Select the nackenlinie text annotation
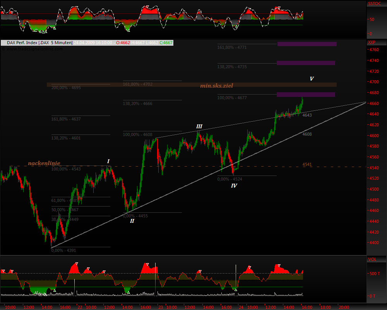This screenshot has width=387, height=310. pyautogui.click(x=44, y=163)
